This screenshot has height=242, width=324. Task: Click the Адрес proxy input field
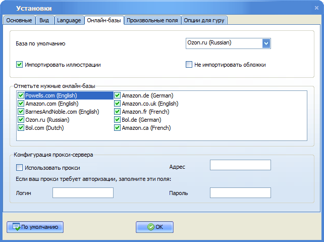point(240,165)
